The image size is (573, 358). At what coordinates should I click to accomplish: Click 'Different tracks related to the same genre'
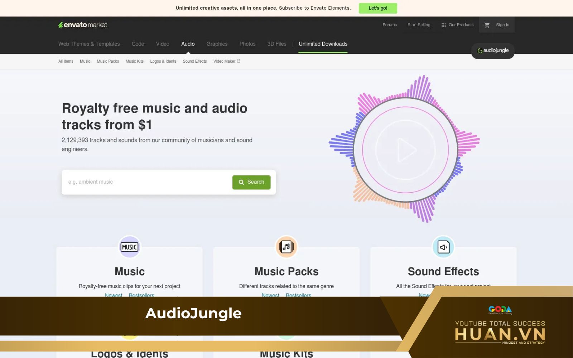tap(286, 286)
